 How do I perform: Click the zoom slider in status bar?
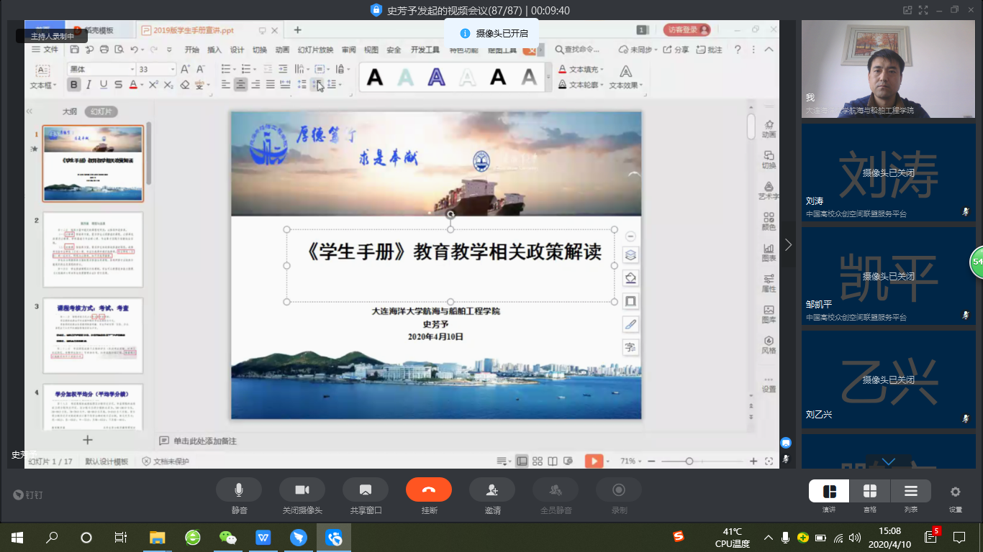(689, 461)
